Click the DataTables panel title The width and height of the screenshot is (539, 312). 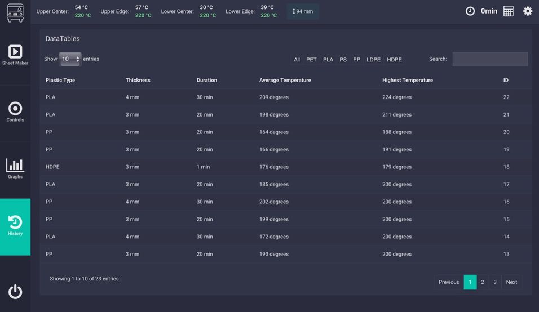point(63,39)
